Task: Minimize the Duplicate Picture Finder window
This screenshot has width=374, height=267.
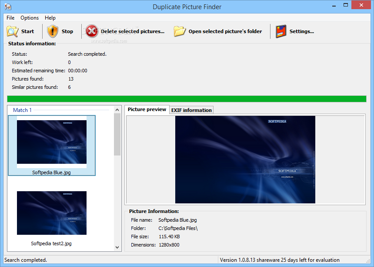Action: [x=334, y=6]
